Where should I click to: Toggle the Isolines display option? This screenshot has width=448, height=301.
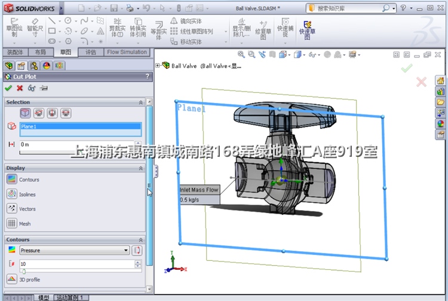12,194
